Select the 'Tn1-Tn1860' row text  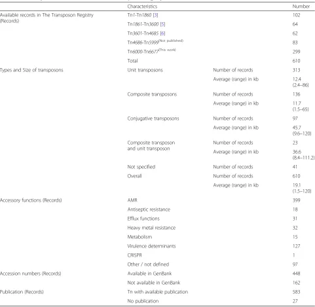139,15
